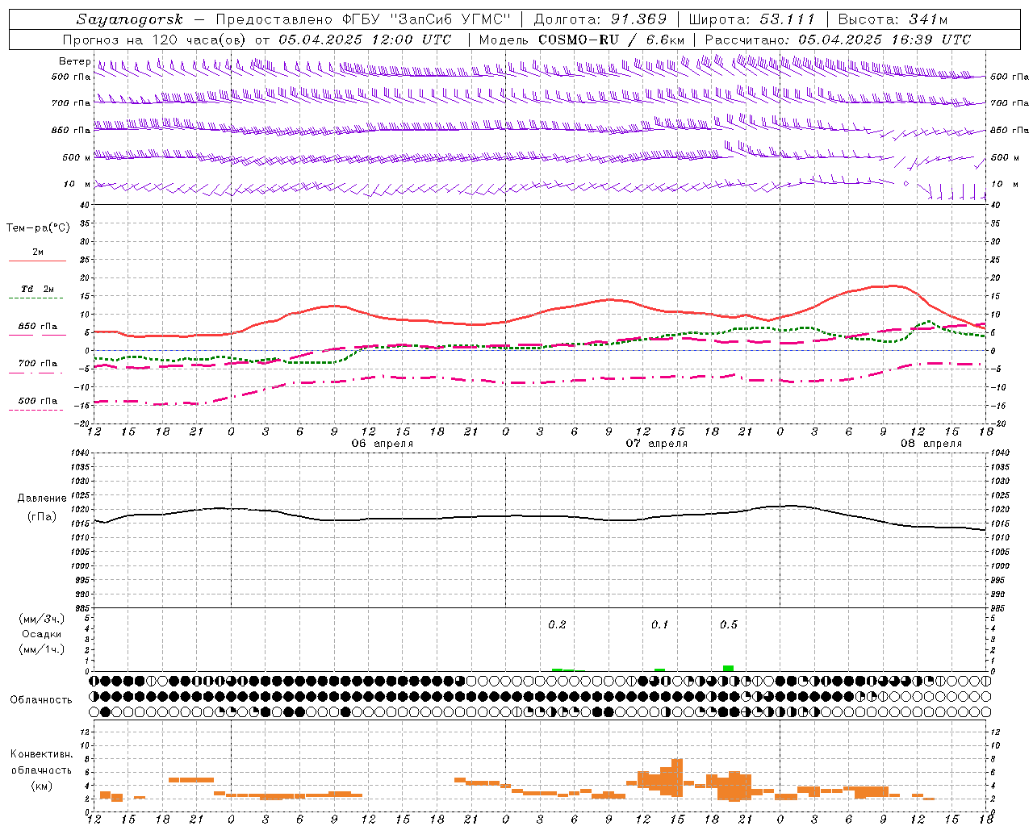Click the 'Осадки' precipitation label
Viewport: 1033px width, 826px height.
point(41,634)
